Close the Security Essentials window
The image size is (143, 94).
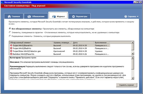[x=141, y=2]
